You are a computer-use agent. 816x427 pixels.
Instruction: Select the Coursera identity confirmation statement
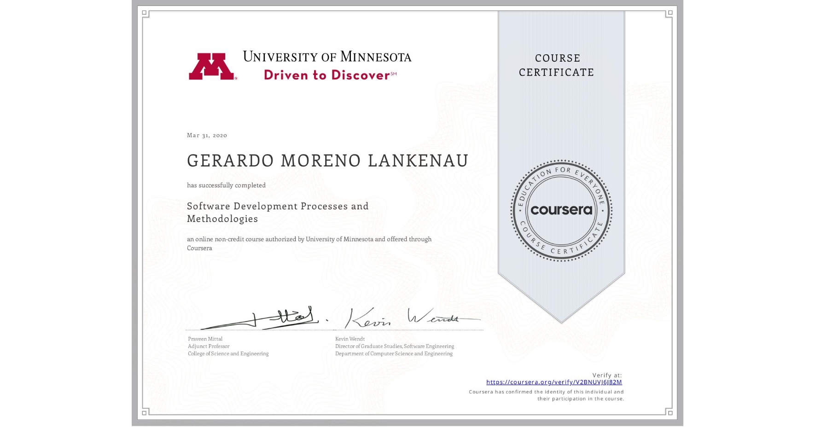coord(546,395)
